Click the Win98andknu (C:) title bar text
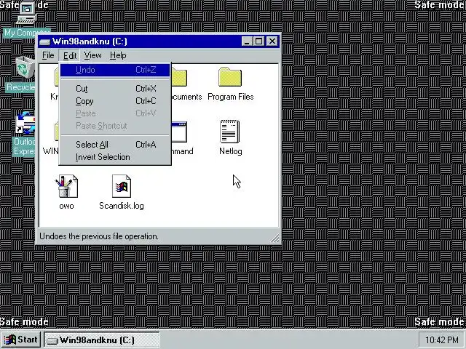Viewport: 466px width, 349px height. coord(90,41)
